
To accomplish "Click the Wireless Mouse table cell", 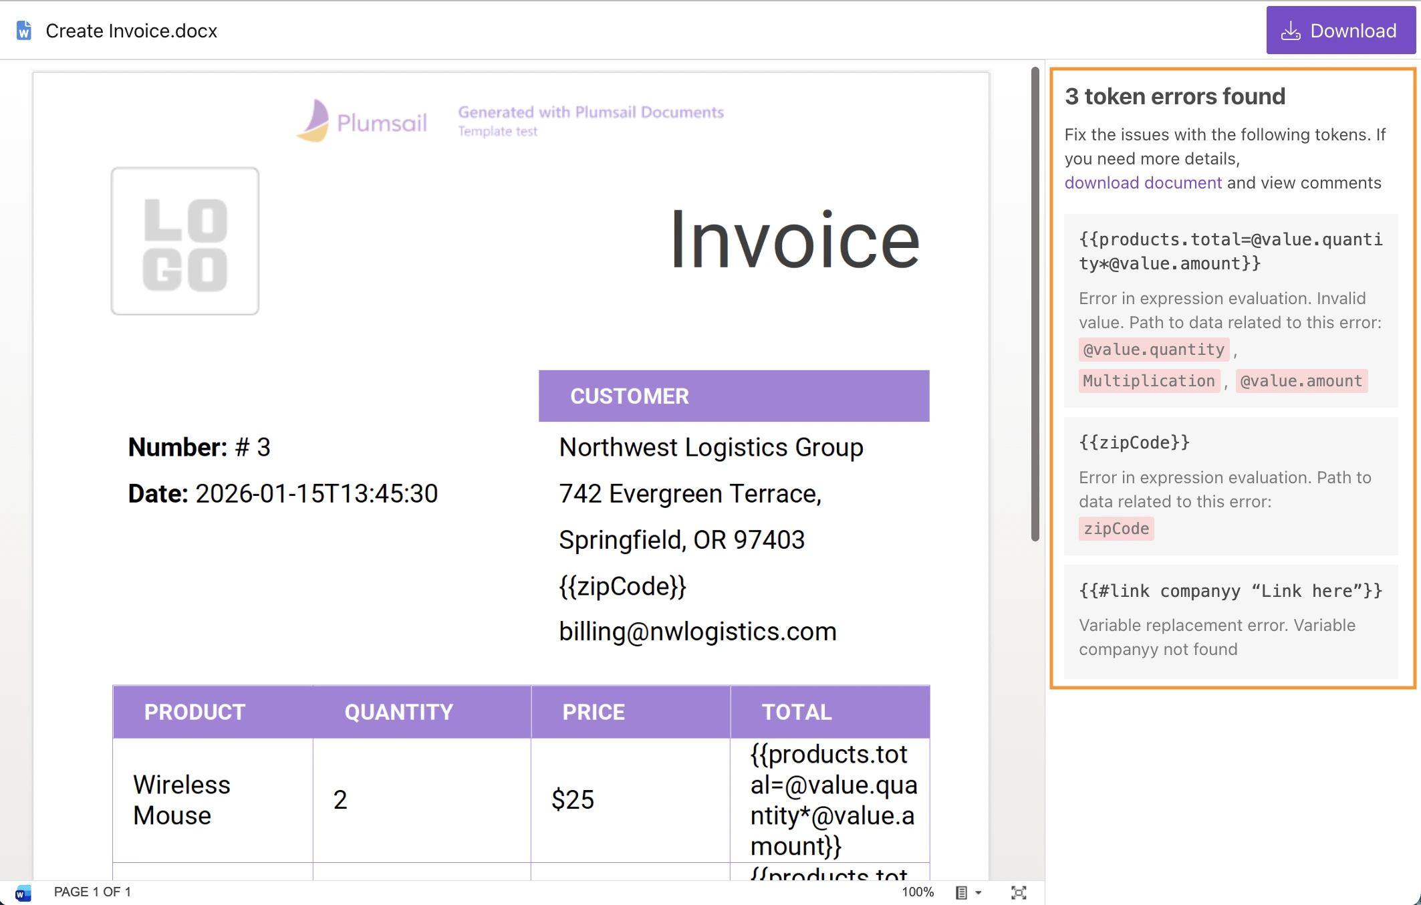I will [x=213, y=800].
